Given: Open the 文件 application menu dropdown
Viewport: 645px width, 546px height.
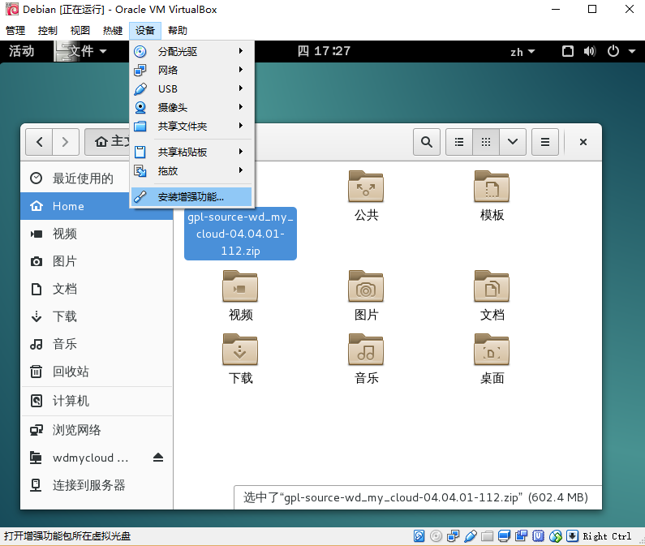Looking at the screenshot, I should 81,51.
